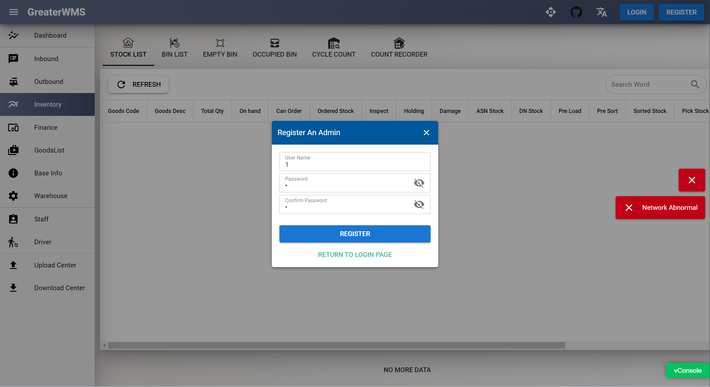Image resolution: width=710 pixels, height=387 pixels.
Task: Open the hamburger menu icon
Action: (14, 12)
